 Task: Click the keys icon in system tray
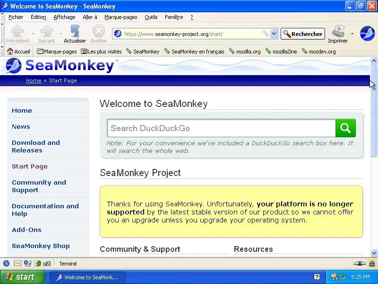point(334,277)
